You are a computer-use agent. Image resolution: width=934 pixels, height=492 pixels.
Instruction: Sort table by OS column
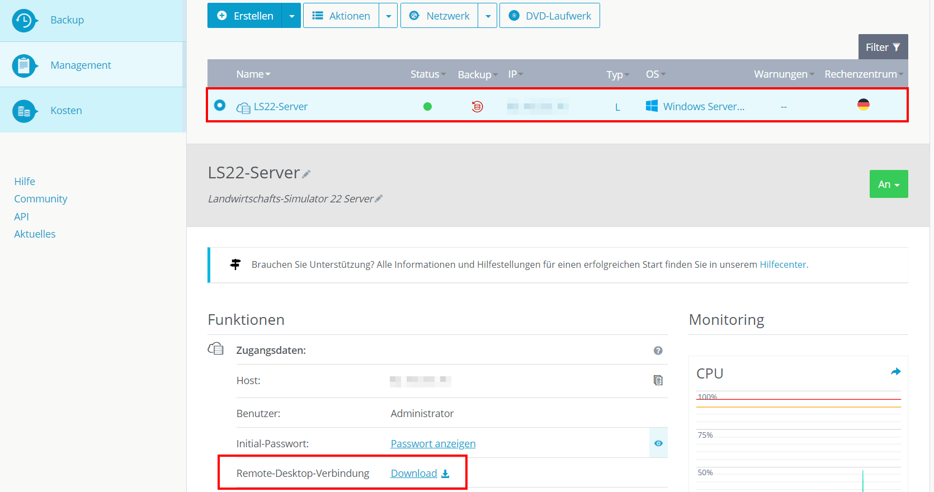pyautogui.click(x=656, y=74)
